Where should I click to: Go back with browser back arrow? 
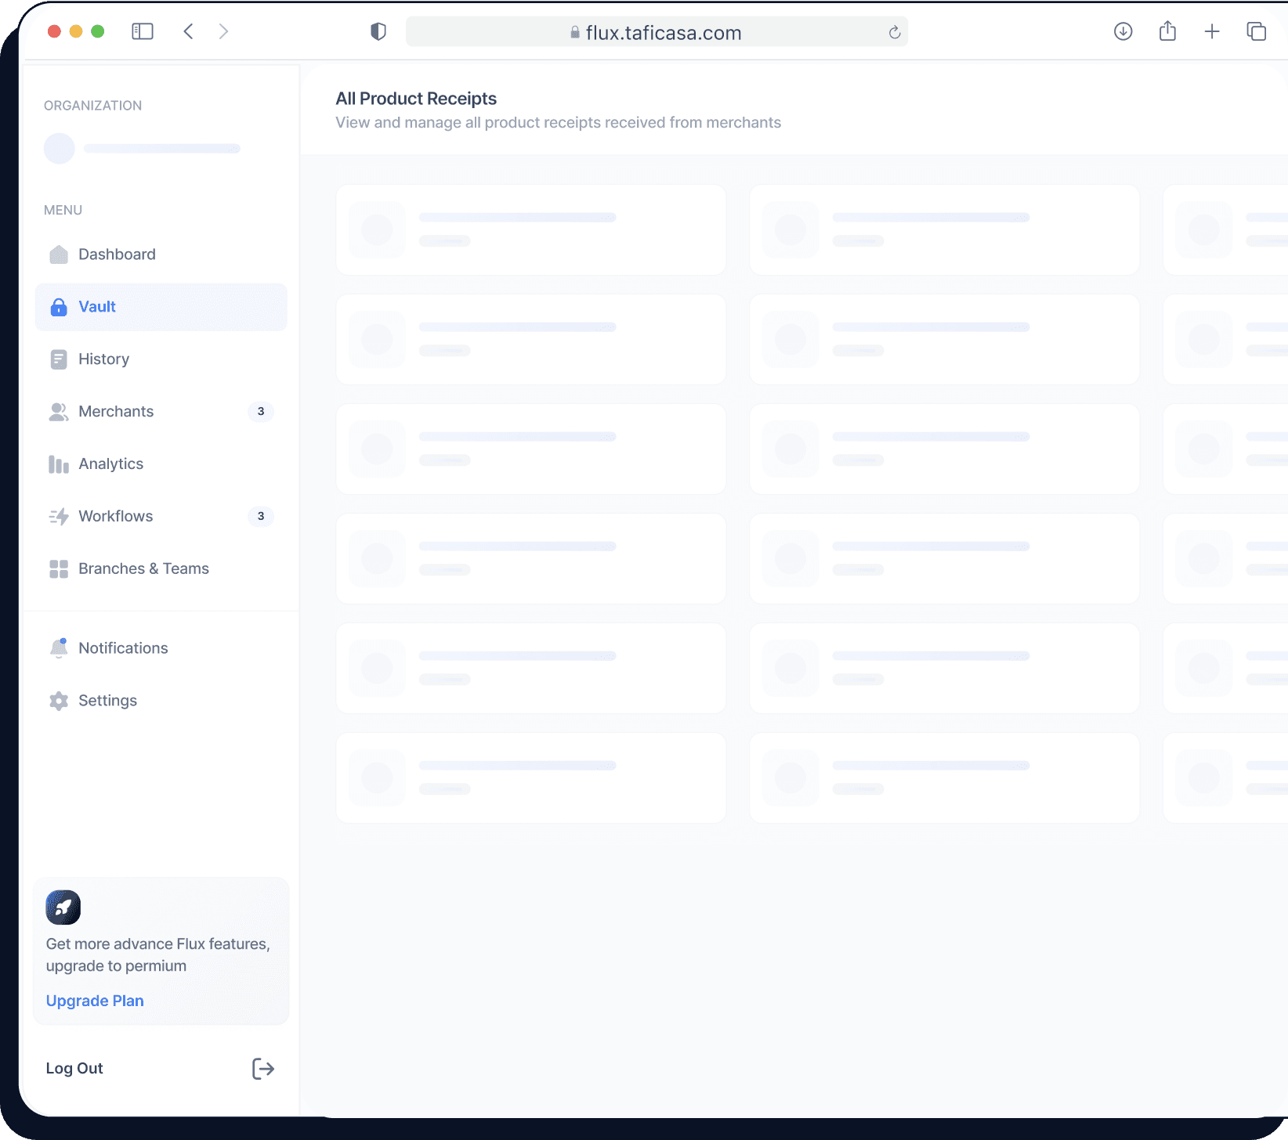(188, 31)
